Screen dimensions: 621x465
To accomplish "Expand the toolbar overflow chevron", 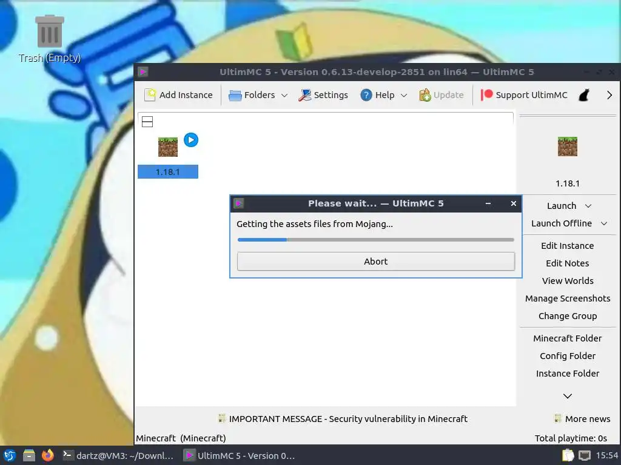I will coord(609,95).
